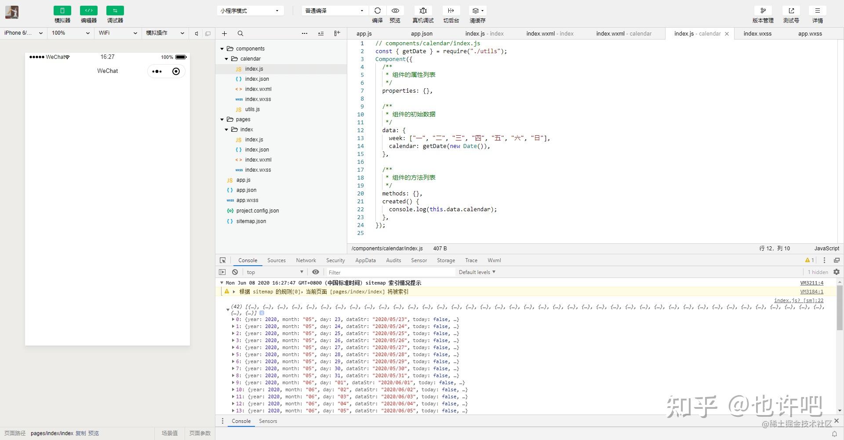Click the test account (测试号) icon
The height and width of the screenshot is (440, 844).
[x=791, y=11]
